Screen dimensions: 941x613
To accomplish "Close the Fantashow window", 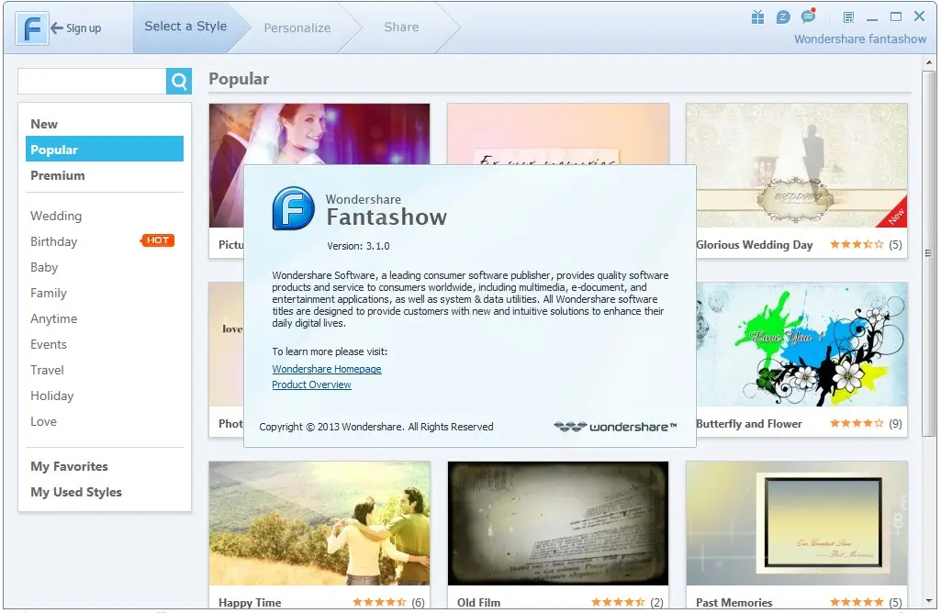I will (919, 17).
